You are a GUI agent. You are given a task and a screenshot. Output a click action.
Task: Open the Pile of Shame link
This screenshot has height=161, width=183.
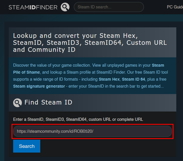point(27,72)
